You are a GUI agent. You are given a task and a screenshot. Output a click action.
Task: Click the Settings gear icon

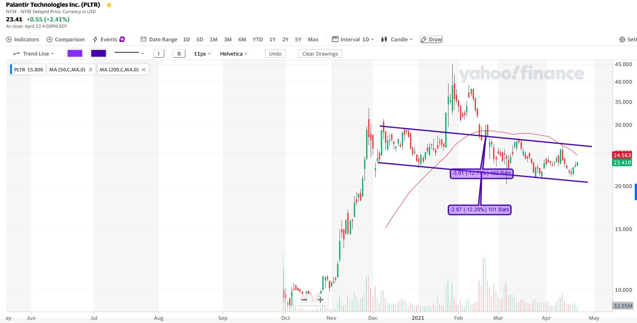(622, 39)
